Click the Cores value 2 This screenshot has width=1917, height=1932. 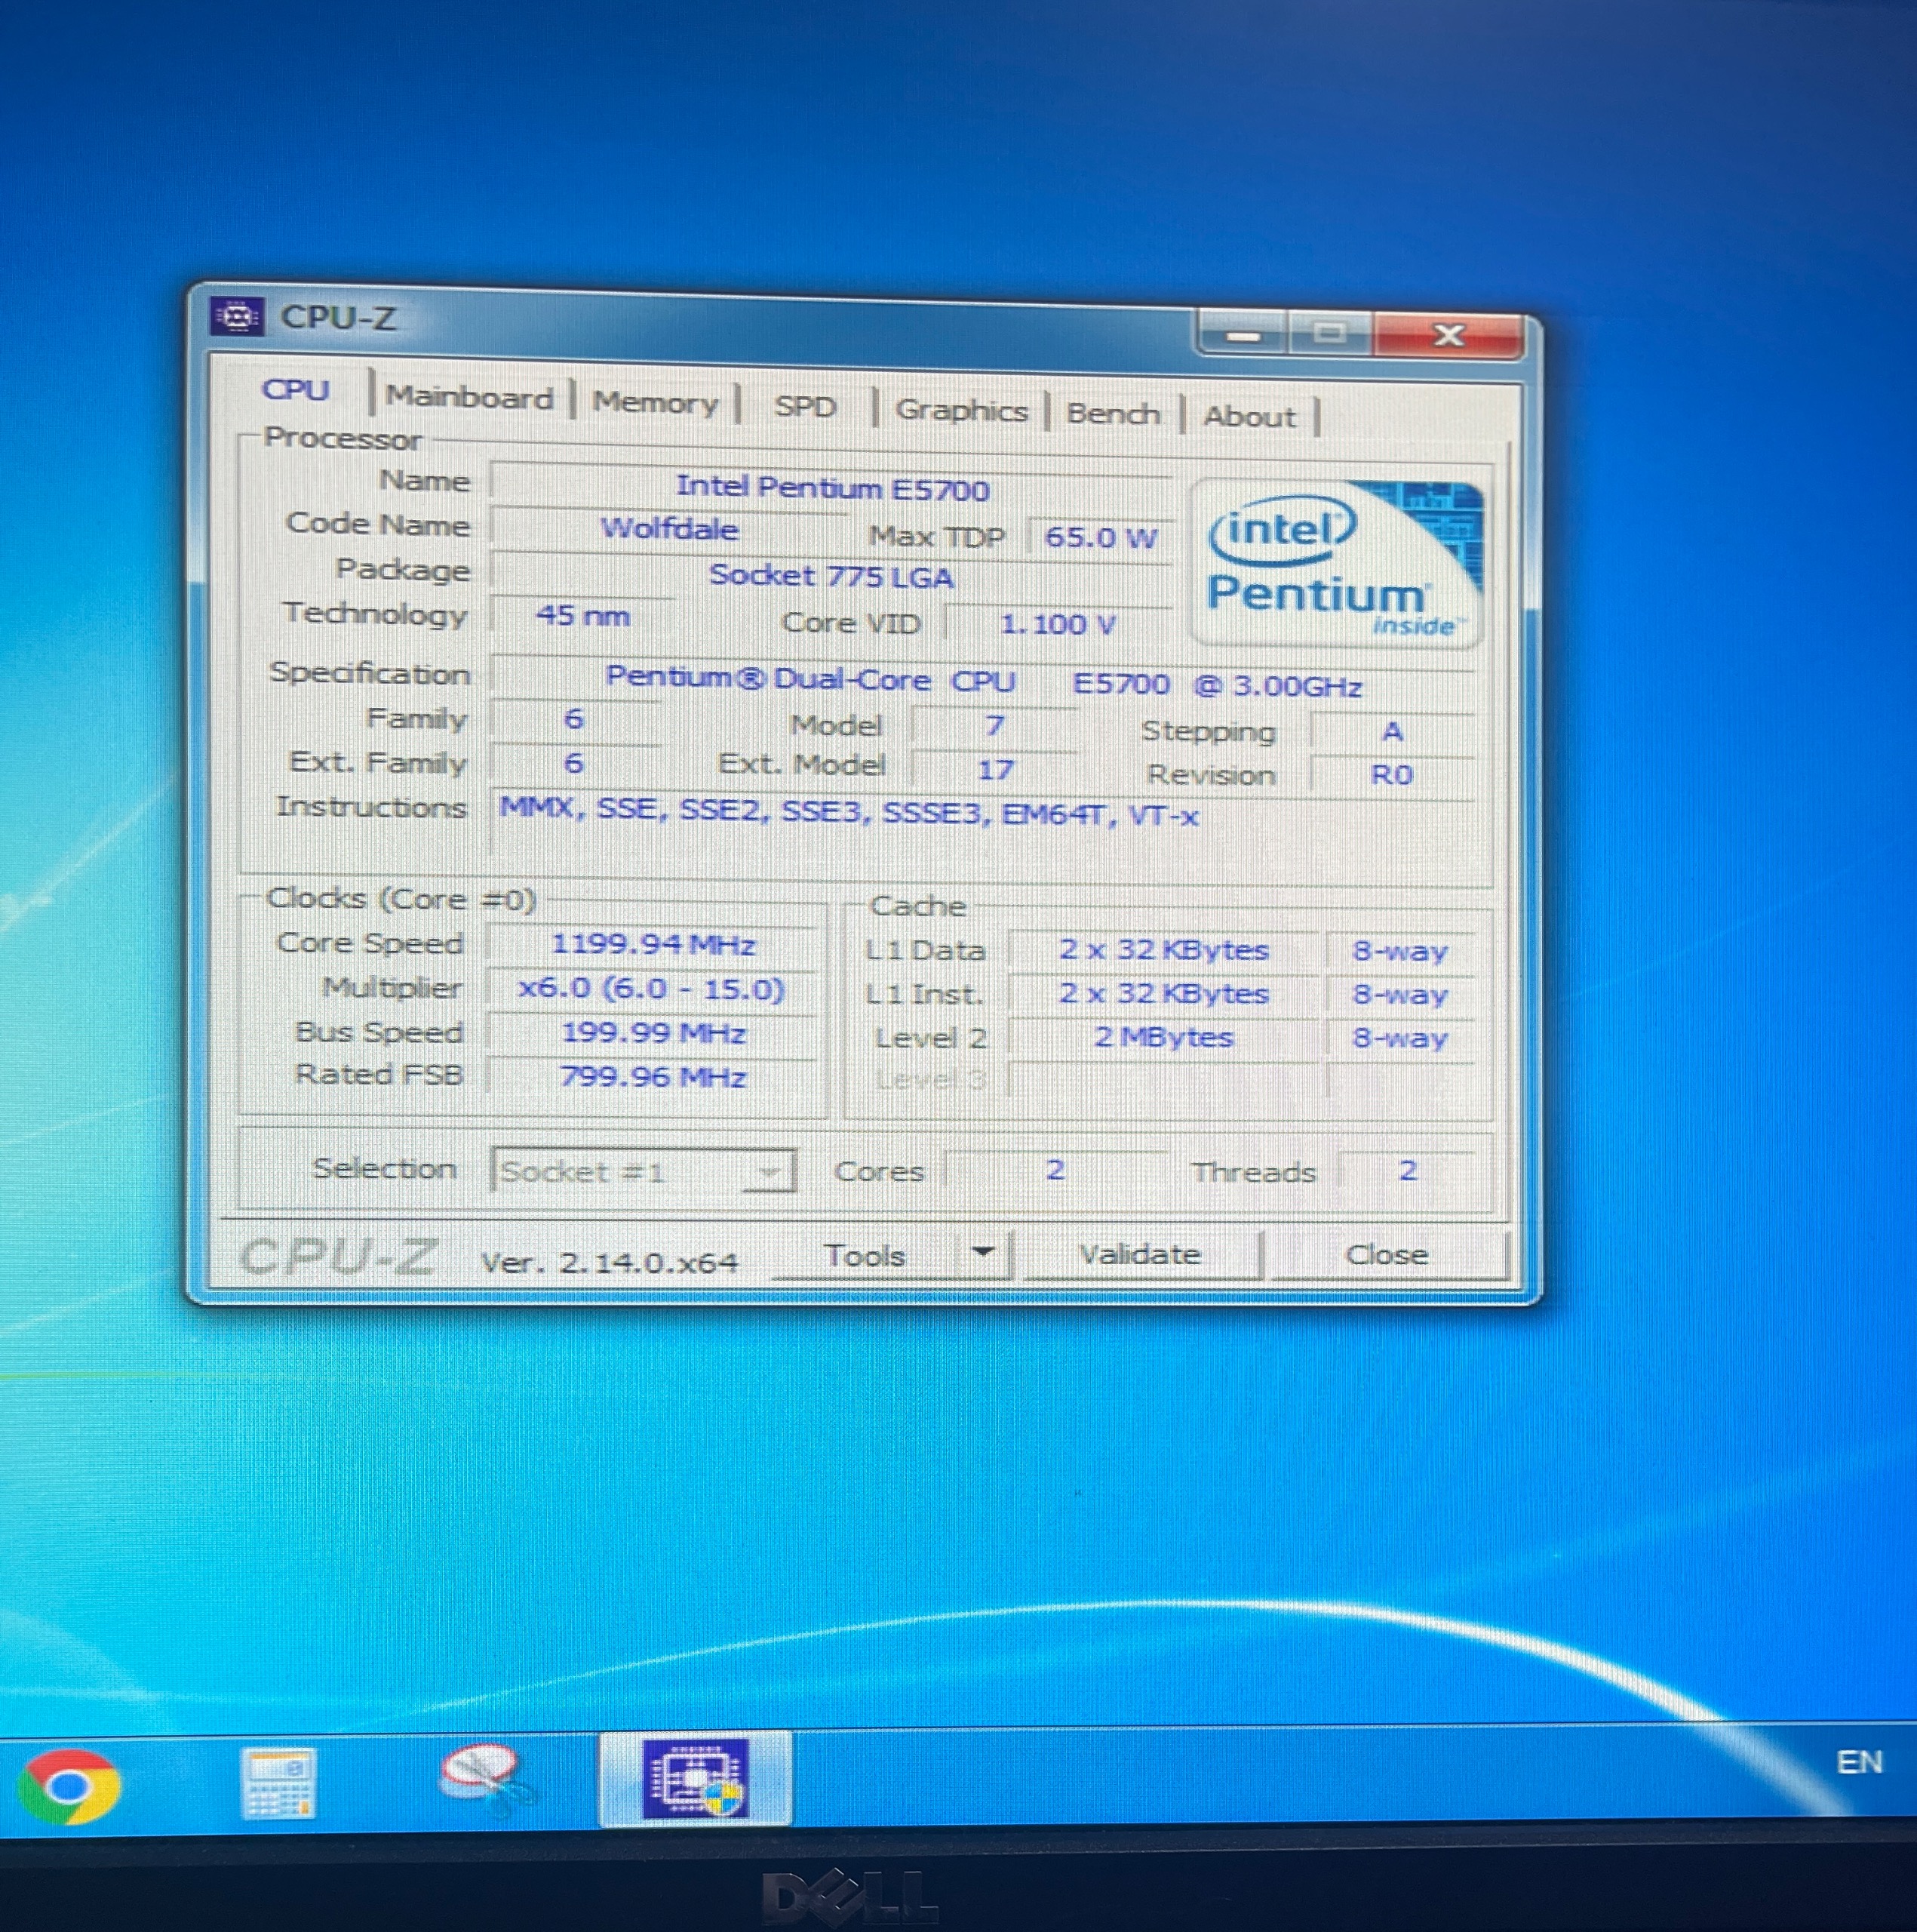(x=1055, y=1170)
